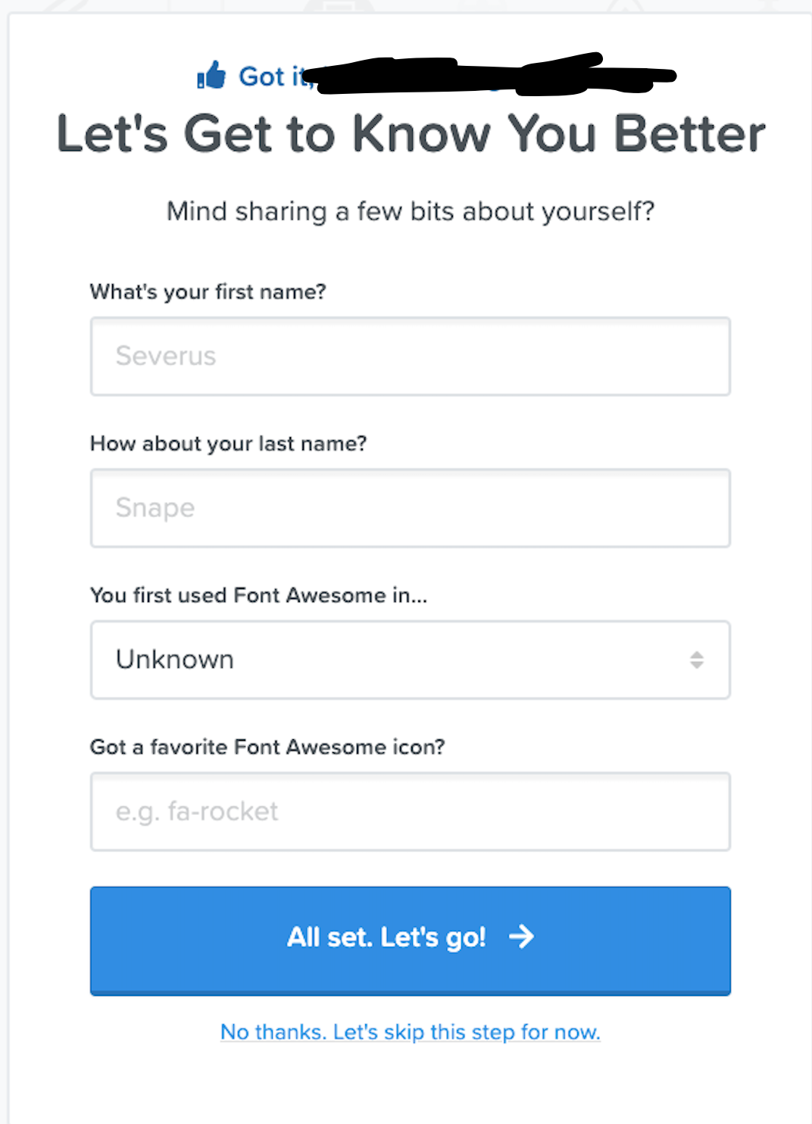Click the 'Severus' placeholder text

(166, 356)
